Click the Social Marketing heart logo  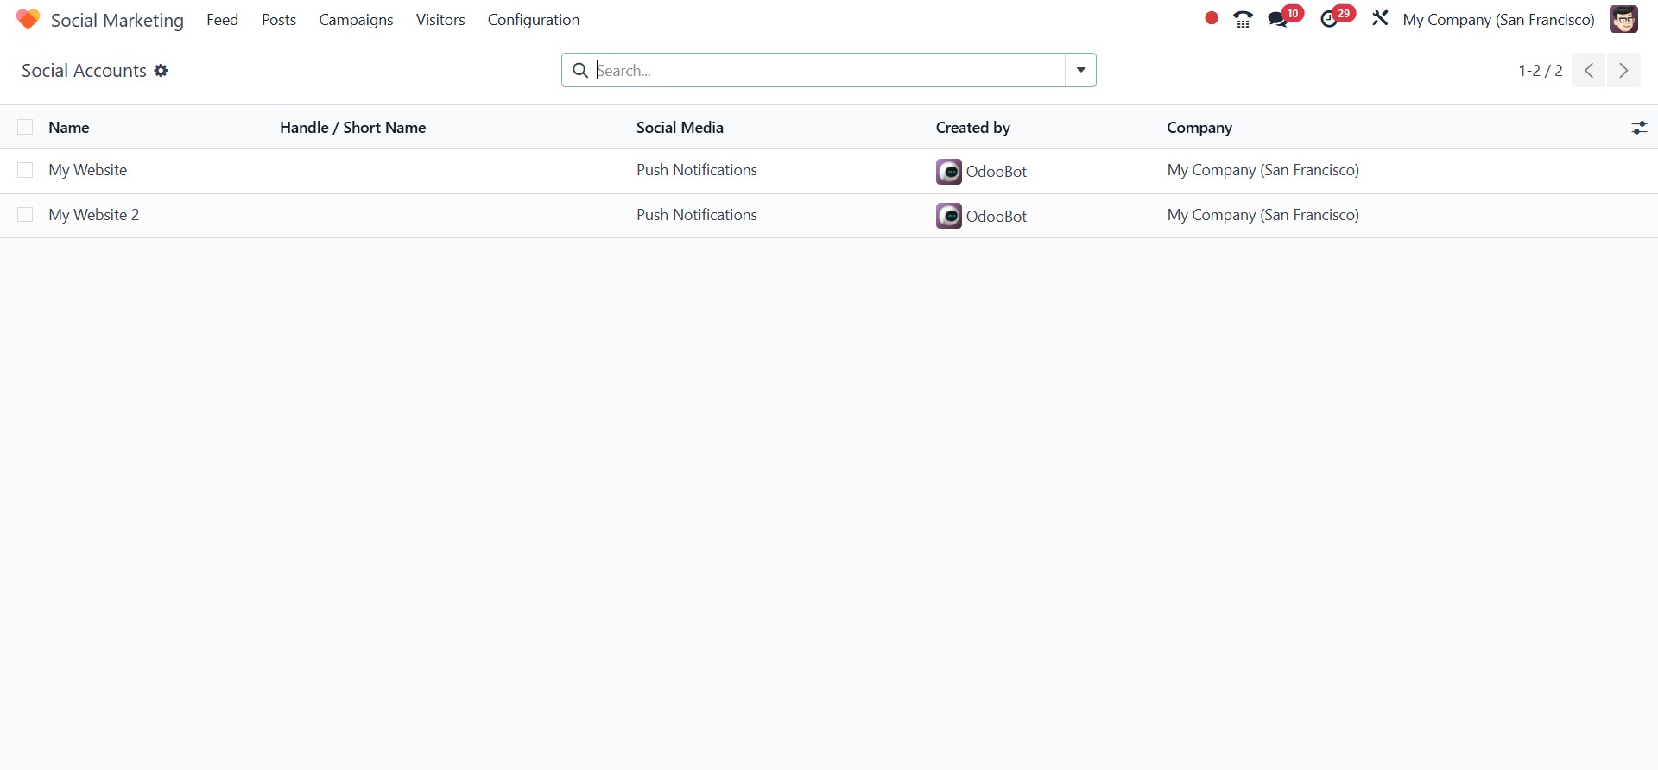click(28, 20)
